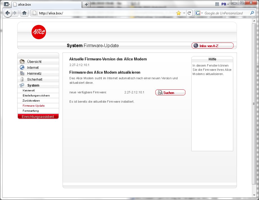This screenshot has width=259, height=200.
Task: Click the browser back arrow button
Action: (8, 13)
